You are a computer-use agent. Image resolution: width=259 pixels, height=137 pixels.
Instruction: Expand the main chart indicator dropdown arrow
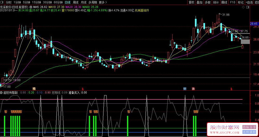click(31, 7)
